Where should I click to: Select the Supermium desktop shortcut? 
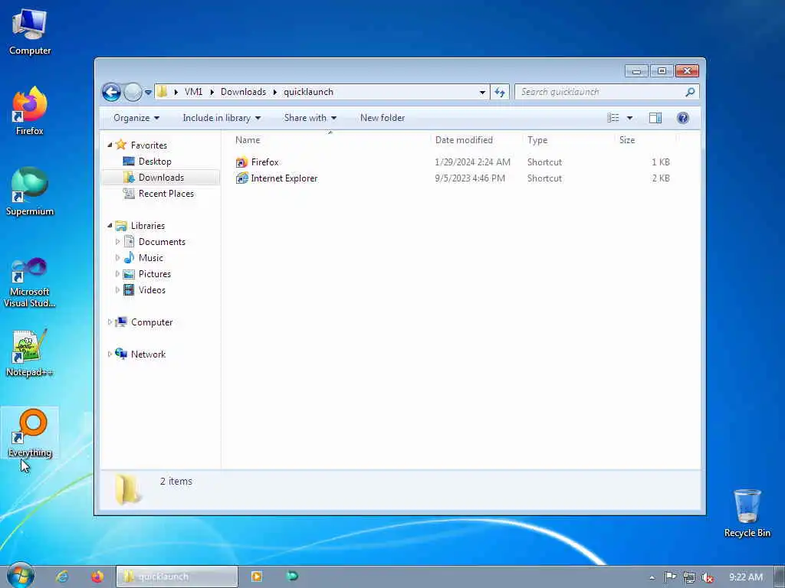click(30, 191)
